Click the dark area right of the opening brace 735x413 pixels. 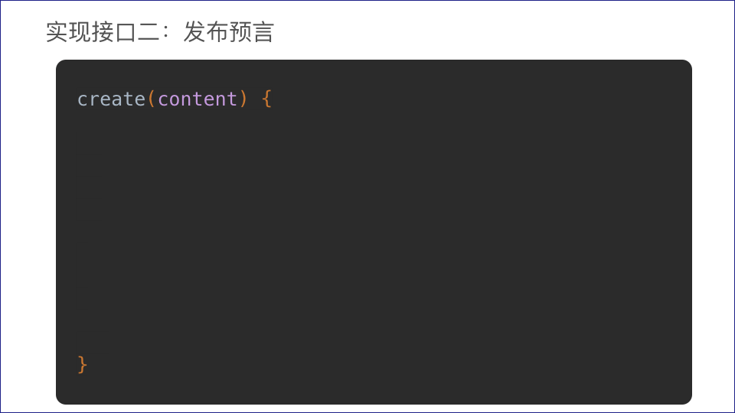click(459, 99)
